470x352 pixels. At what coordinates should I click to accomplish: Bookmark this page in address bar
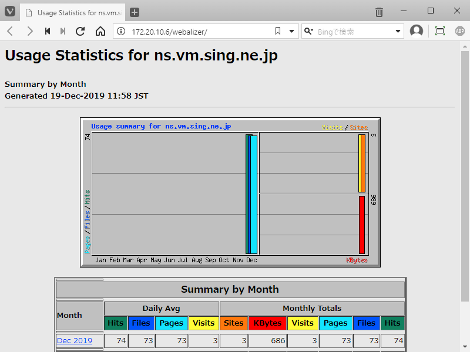pos(278,31)
